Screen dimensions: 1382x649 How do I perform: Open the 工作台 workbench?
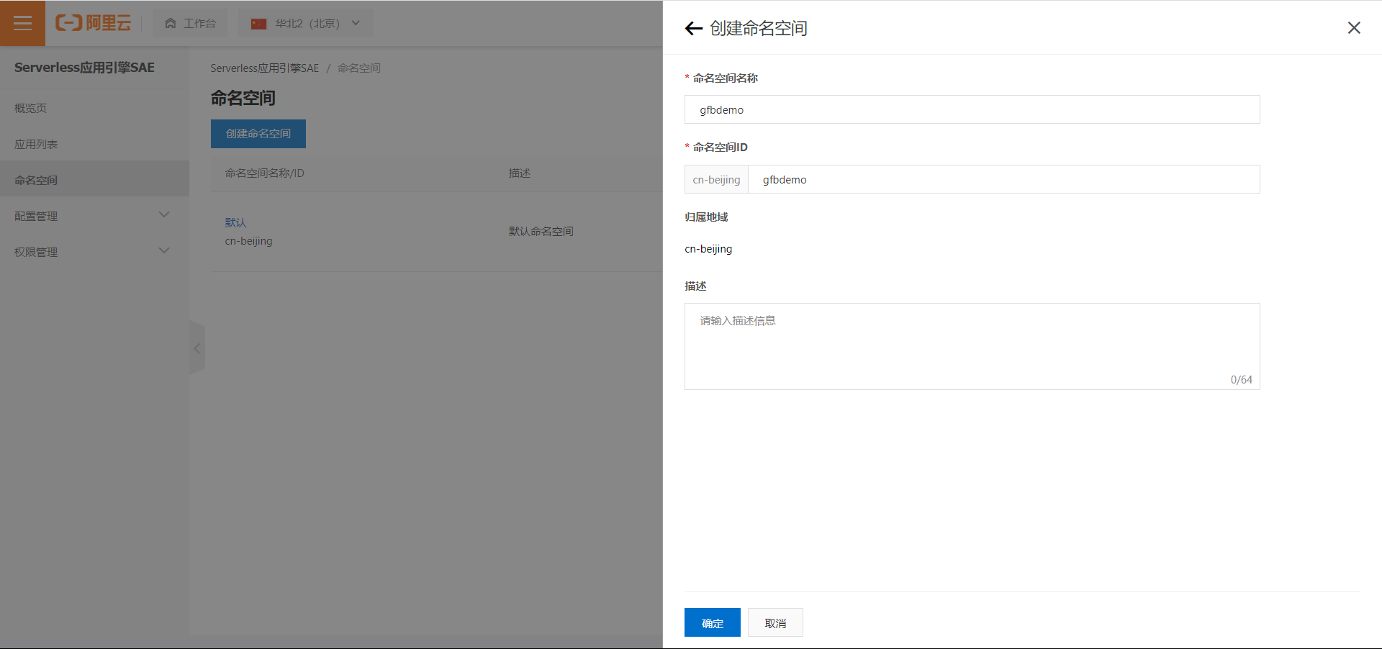[190, 22]
